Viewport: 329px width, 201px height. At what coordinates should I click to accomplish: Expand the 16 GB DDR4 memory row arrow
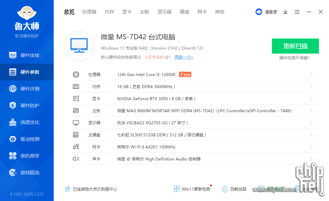pyautogui.click(x=312, y=87)
